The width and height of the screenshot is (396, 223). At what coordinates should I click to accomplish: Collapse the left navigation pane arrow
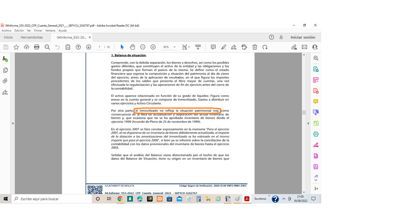pos(13,123)
